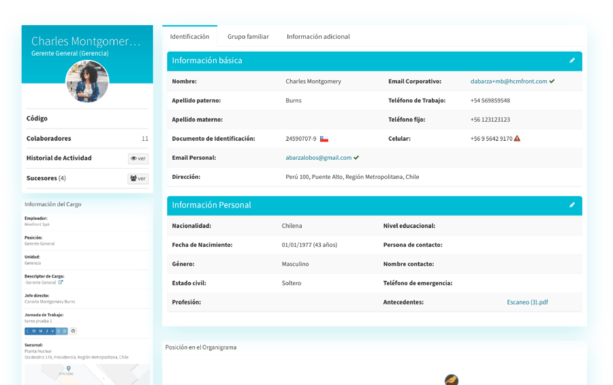The width and height of the screenshot is (613, 385).
Task: Click the pencil icon on Información Personal
Action: 572,205
